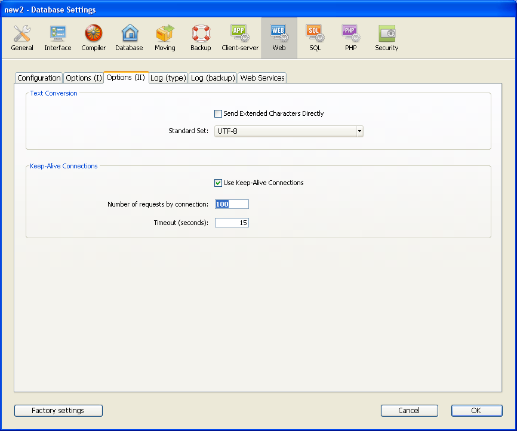Enable Send Extended Characters Directly

click(x=219, y=113)
